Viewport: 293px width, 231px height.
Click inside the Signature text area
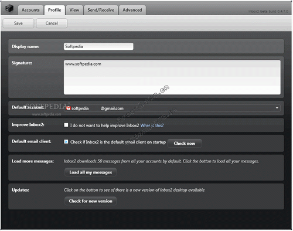(x=172, y=77)
